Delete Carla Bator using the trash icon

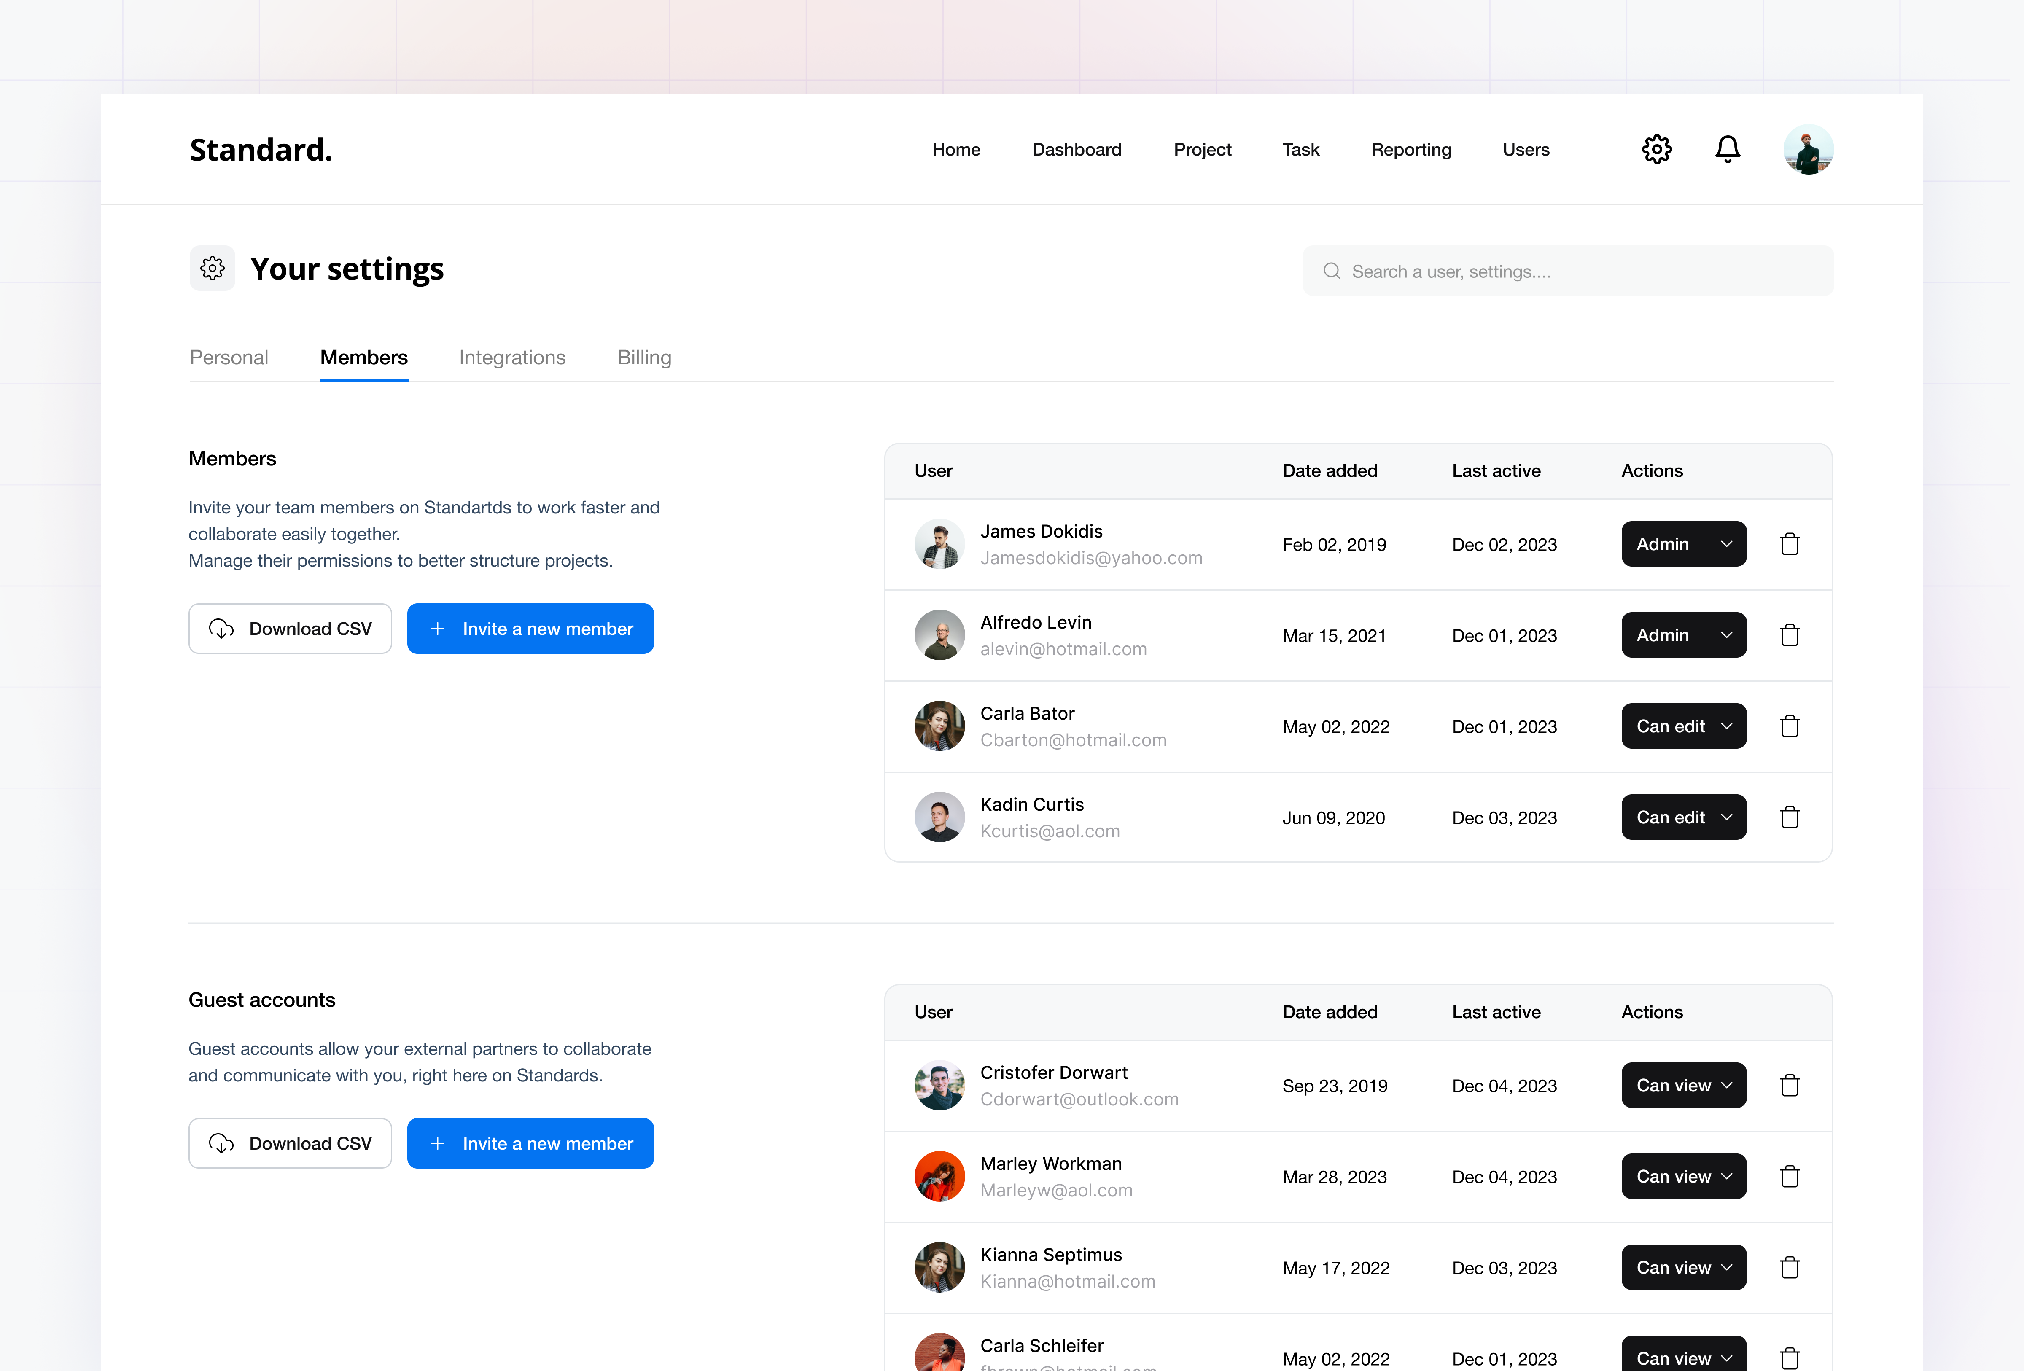(x=1790, y=726)
